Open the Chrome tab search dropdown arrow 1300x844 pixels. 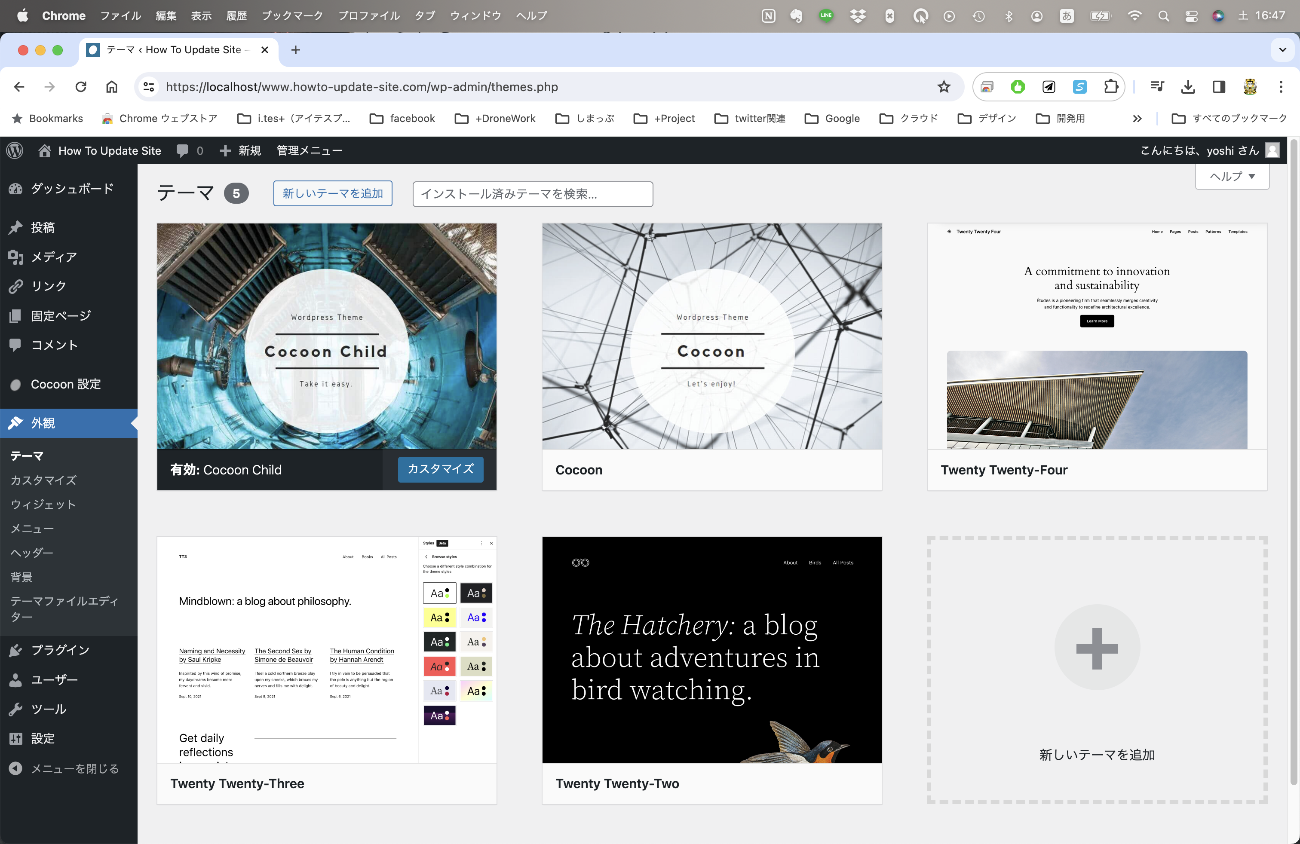click(1282, 50)
